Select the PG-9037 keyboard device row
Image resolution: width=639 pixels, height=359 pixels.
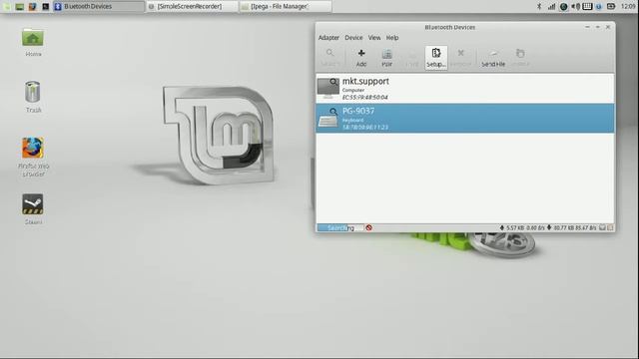pos(465,118)
